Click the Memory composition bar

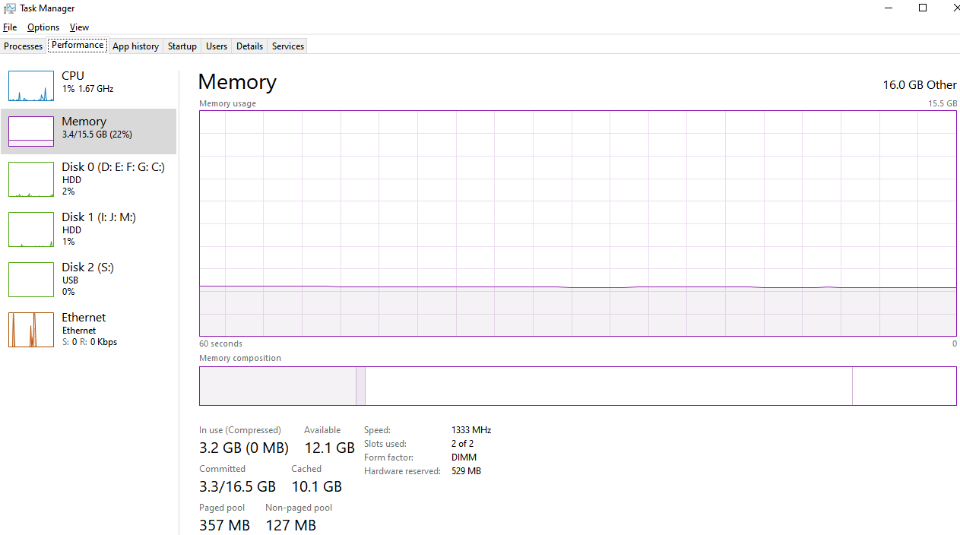[578, 386]
